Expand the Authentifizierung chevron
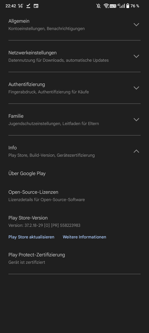The width and height of the screenshot is (149, 333). point(136,88)
